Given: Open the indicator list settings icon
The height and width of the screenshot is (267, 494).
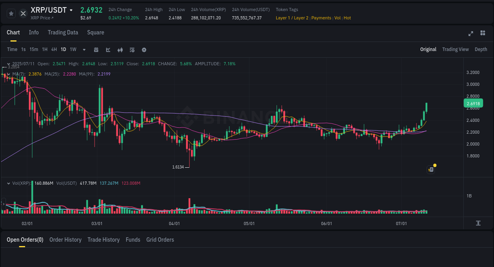Looking at the screenshot, I should tap(132, 49).
